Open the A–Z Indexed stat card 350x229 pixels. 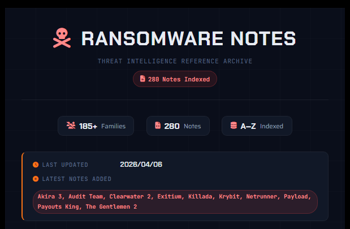[257, 126]
